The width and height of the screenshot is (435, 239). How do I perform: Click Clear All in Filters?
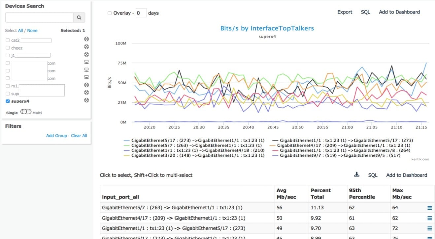pyautogui.click(x=79, y=135)
